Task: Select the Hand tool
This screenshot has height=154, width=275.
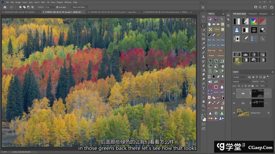Action: 203,101
